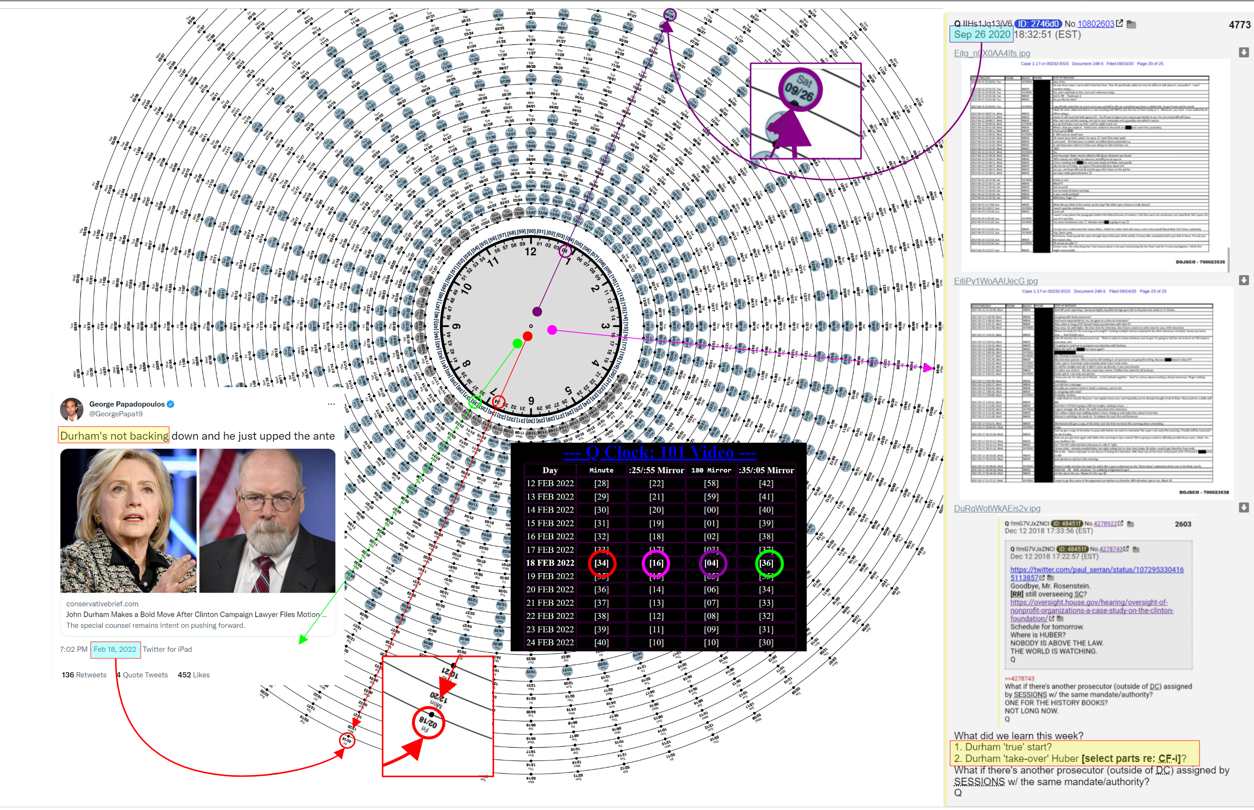This screenshot has width=1254, height=810.
Task: Download DuRqWotWkAEis2v.jpg with its arrow icon
Action: 1243,507
